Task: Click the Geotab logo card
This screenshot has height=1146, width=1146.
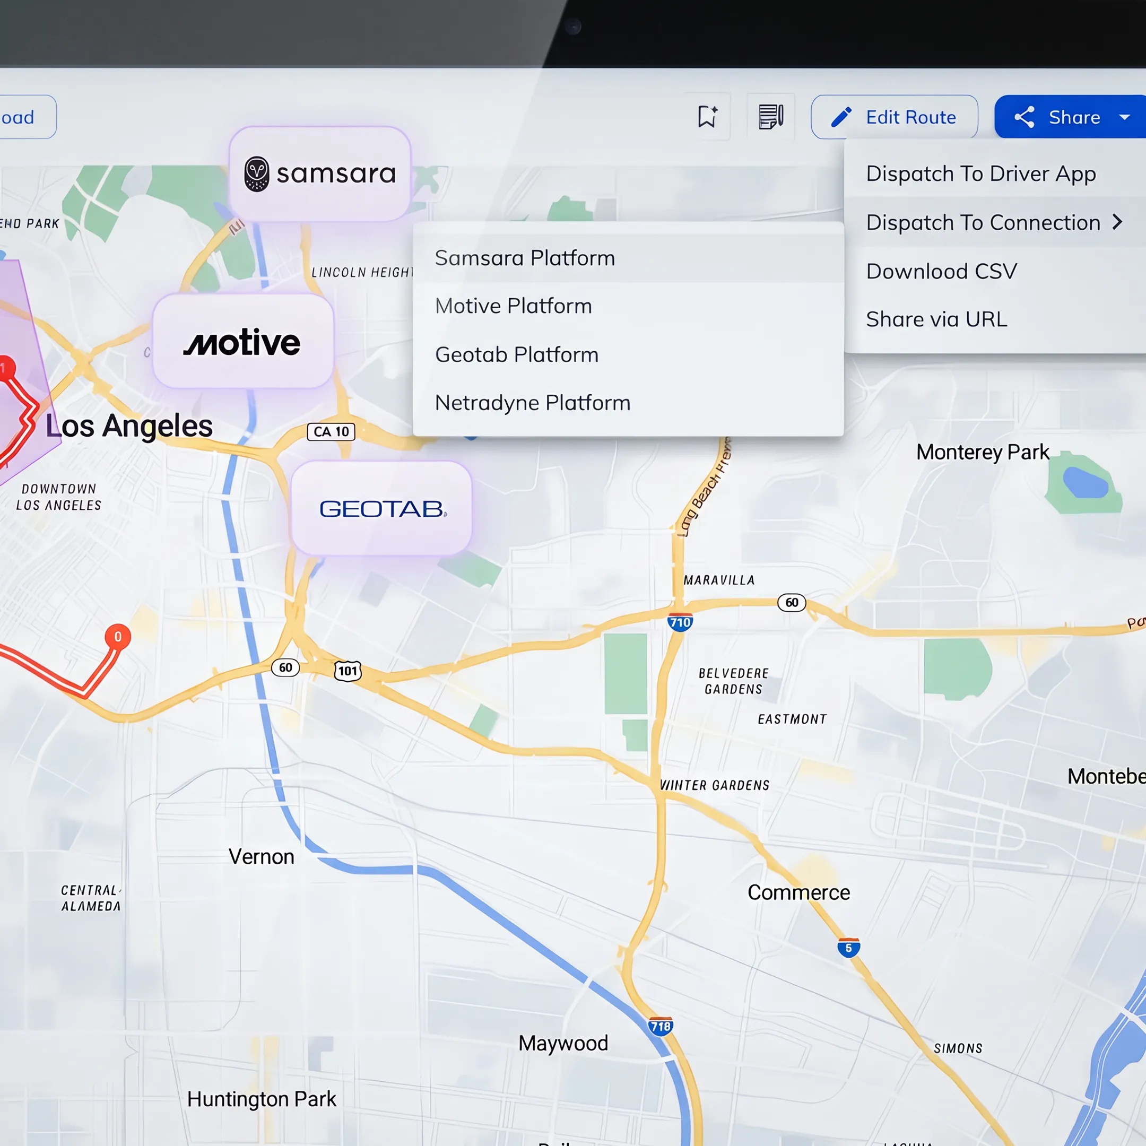Action: (x=381, y=508)
